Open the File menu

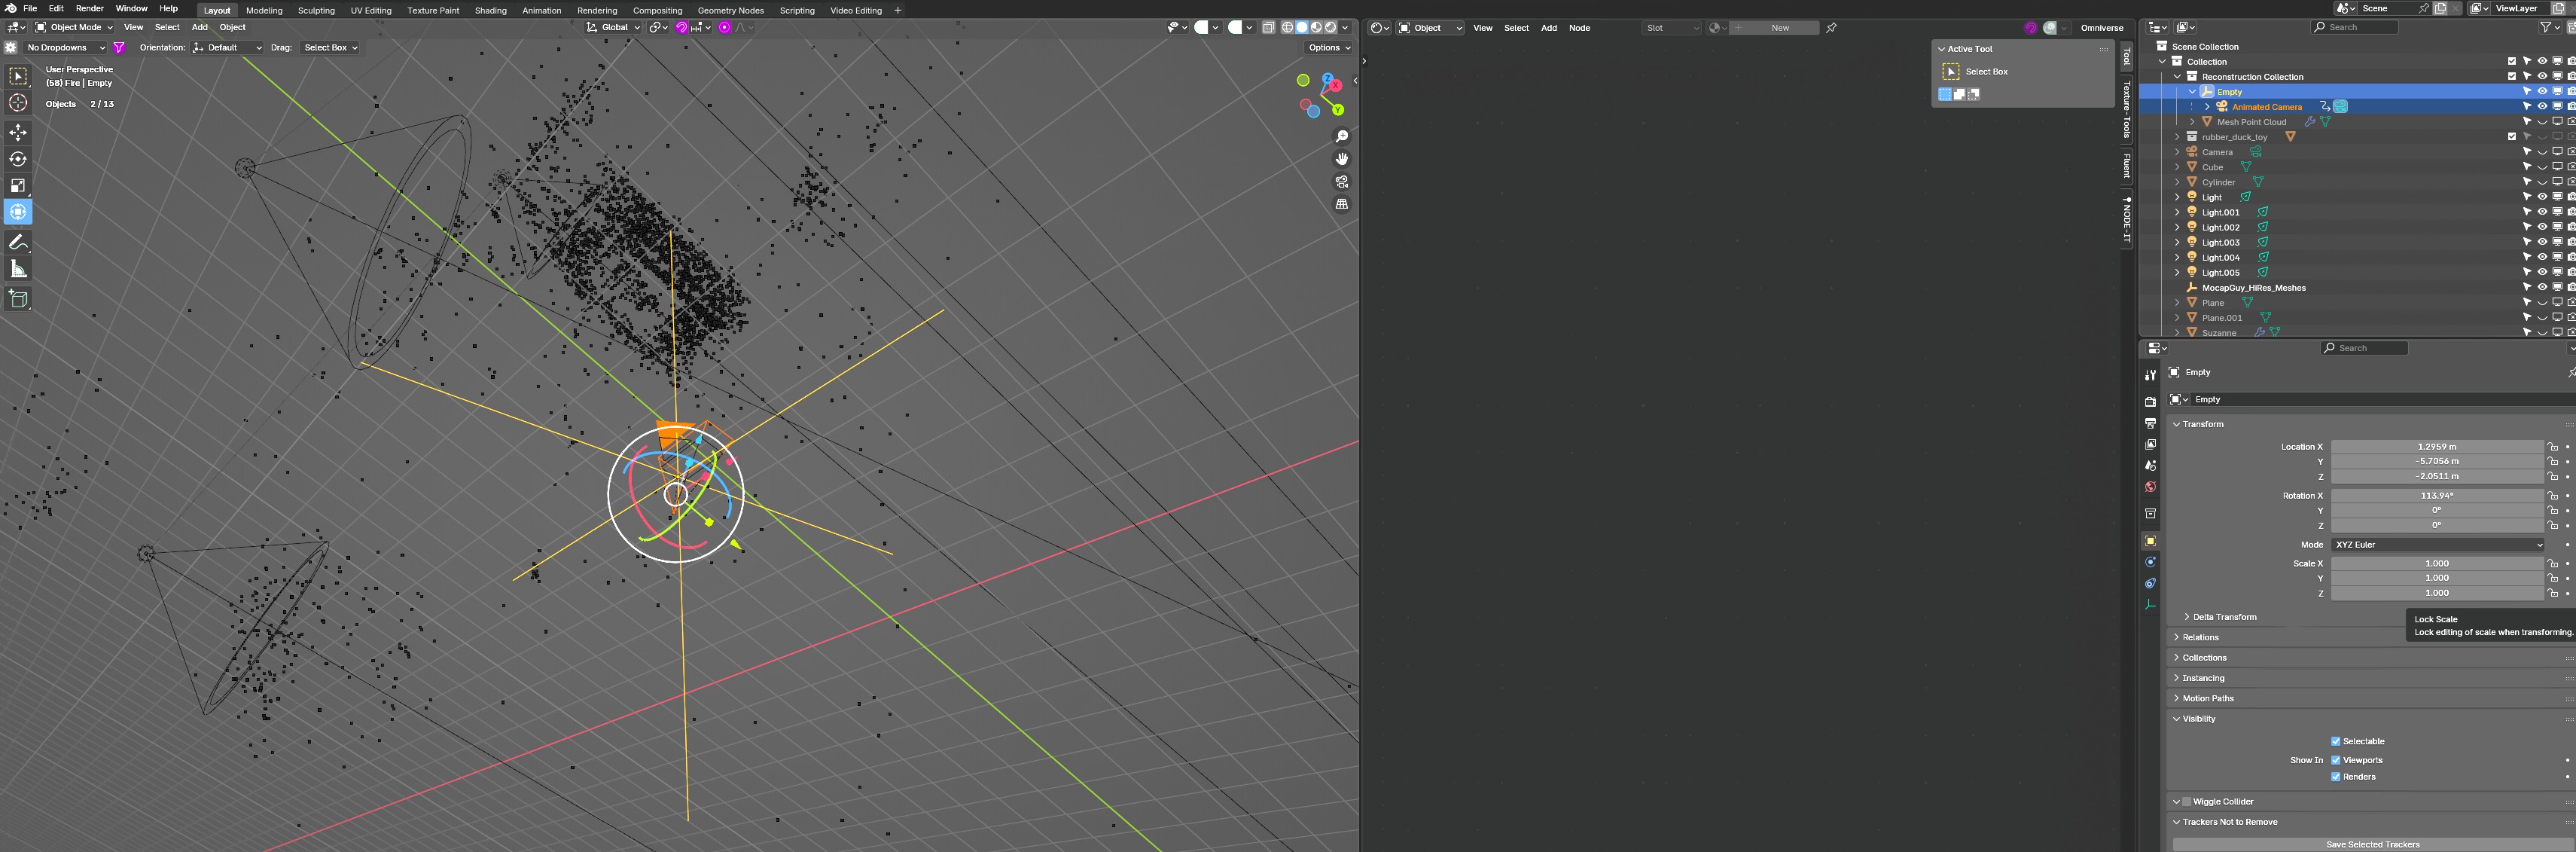pos(30,9)
